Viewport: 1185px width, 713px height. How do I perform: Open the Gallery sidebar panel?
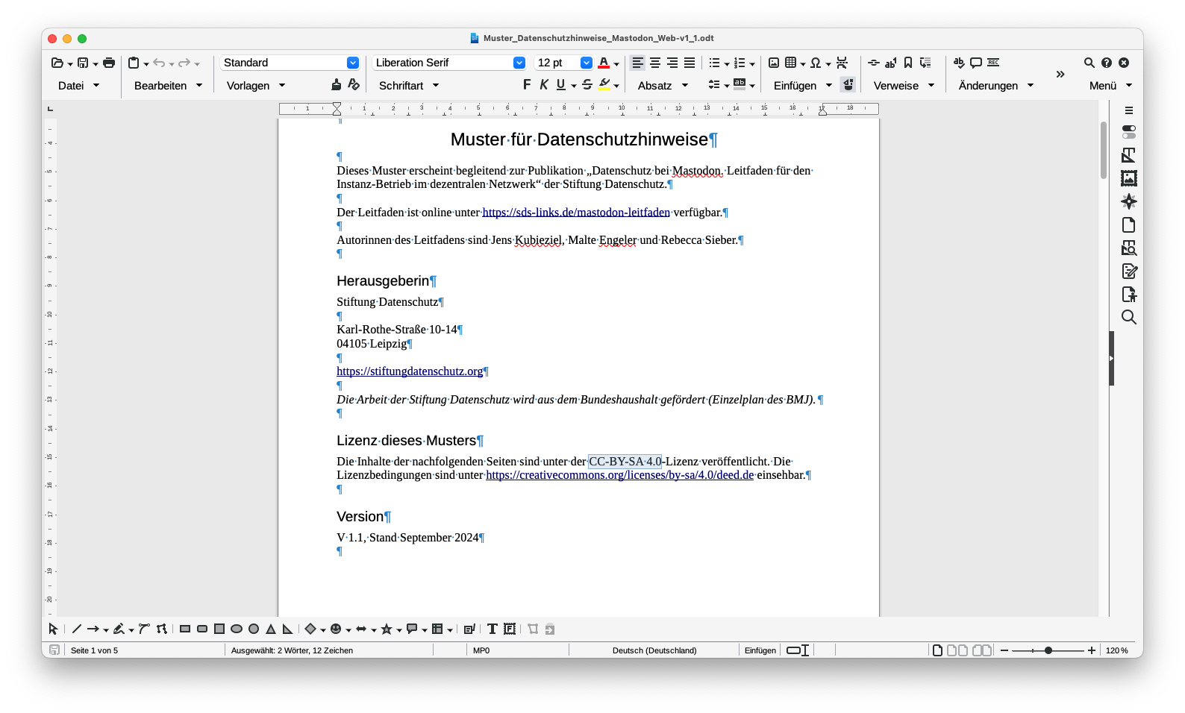click(x=1129, y=178)
